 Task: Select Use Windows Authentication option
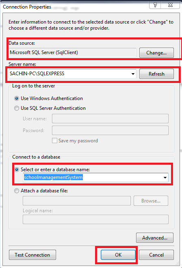click(x=17, y=98)
